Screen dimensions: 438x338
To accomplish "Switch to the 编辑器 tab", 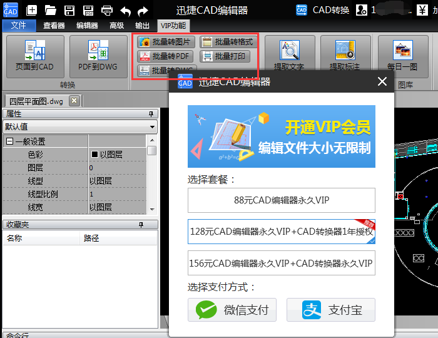I will (87, 26).
